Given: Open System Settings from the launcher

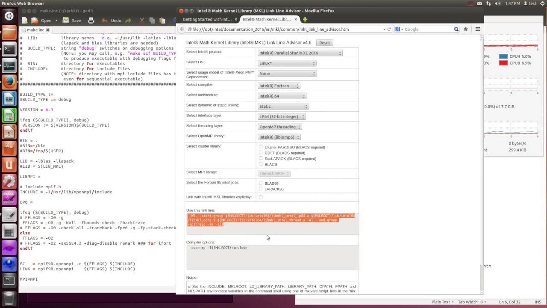Looking at the screenshot, I should pos(9,181).
